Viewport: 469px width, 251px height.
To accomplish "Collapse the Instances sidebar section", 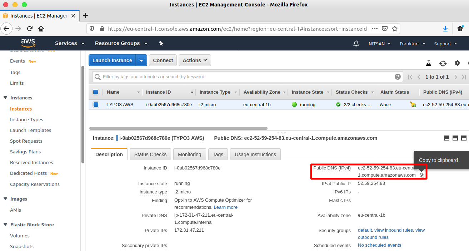I will [x=5, y=98].
